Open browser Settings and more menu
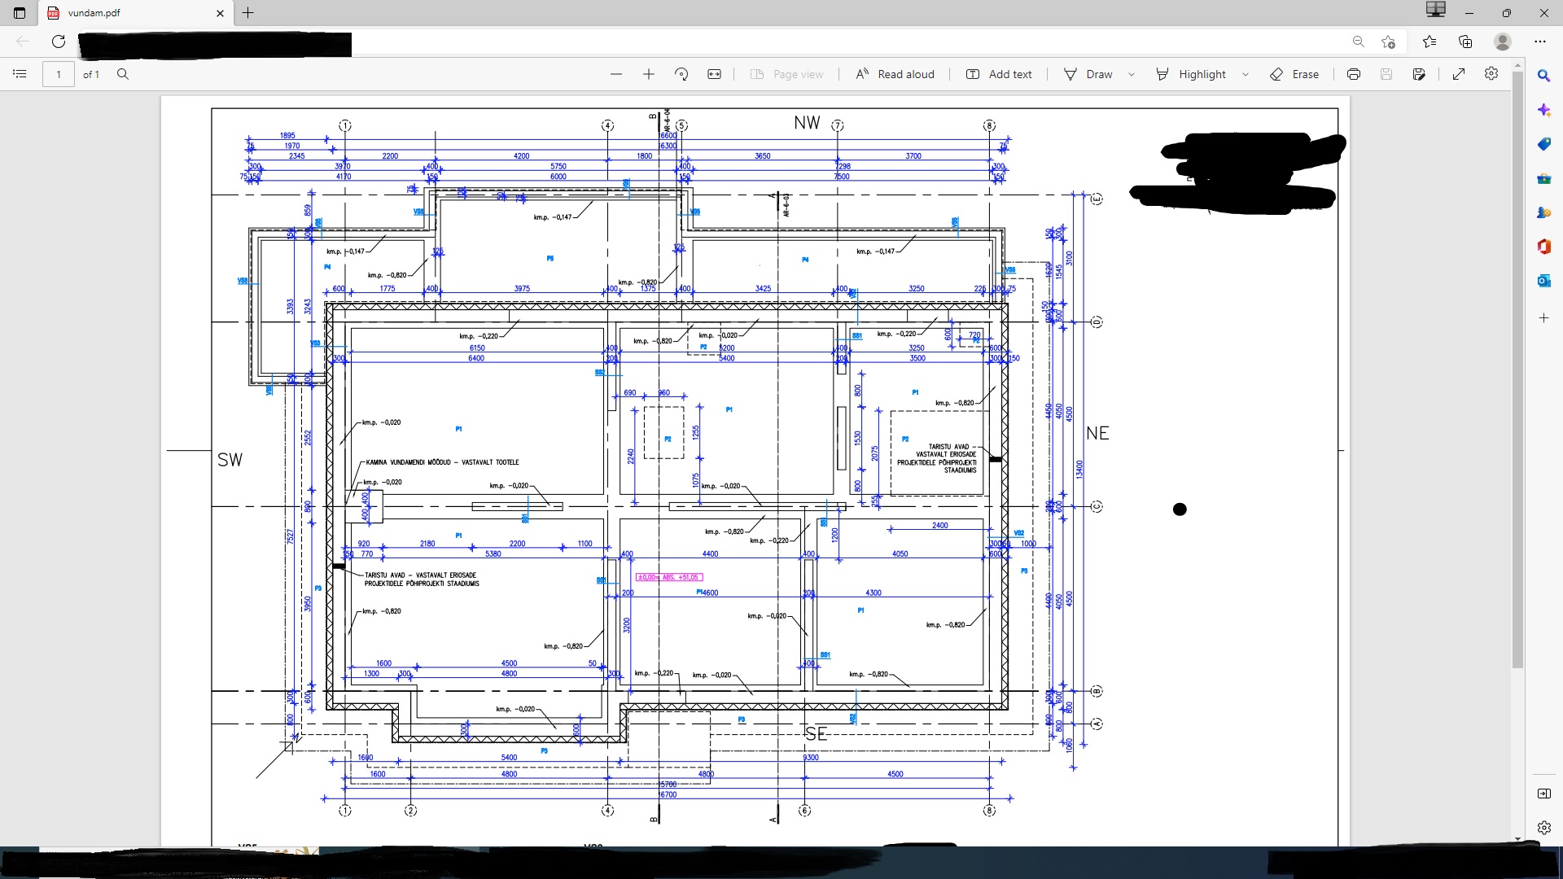This screenshot has width=1563, height=879. 1539,42
